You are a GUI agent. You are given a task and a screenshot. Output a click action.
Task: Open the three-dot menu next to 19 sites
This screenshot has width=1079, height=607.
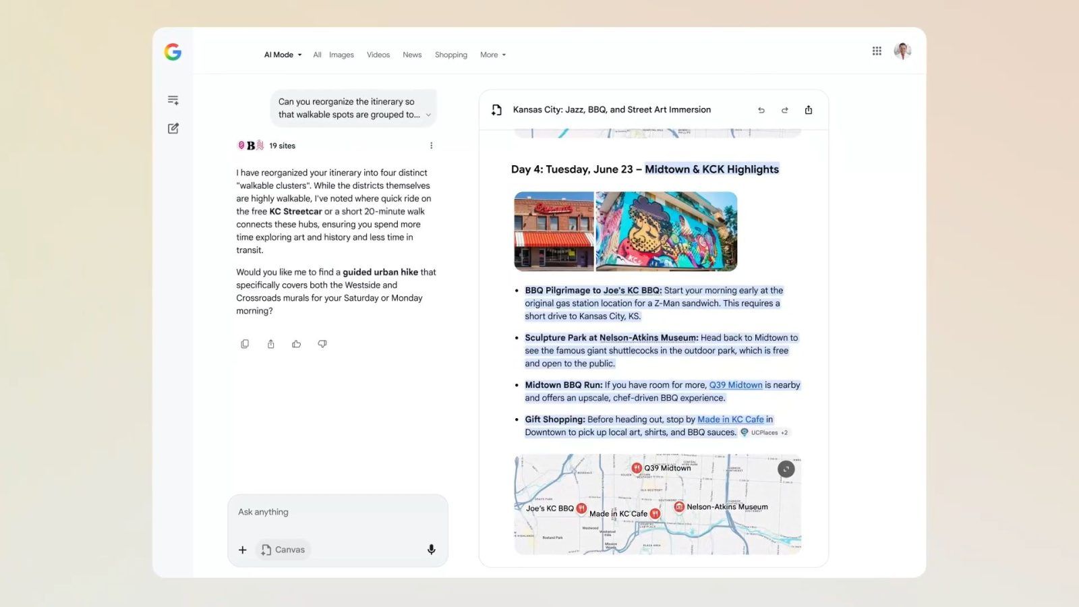pos(432,145)
